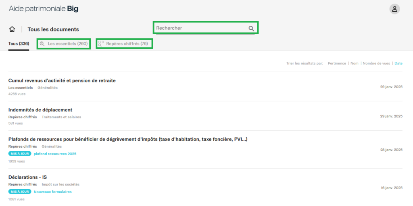Viewport: 413px width, 206px height.
Task: Sort results by Pertinence
Action: point(337,63)
